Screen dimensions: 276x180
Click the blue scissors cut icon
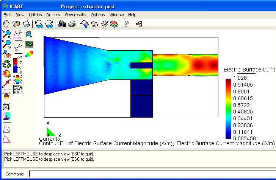18,47
